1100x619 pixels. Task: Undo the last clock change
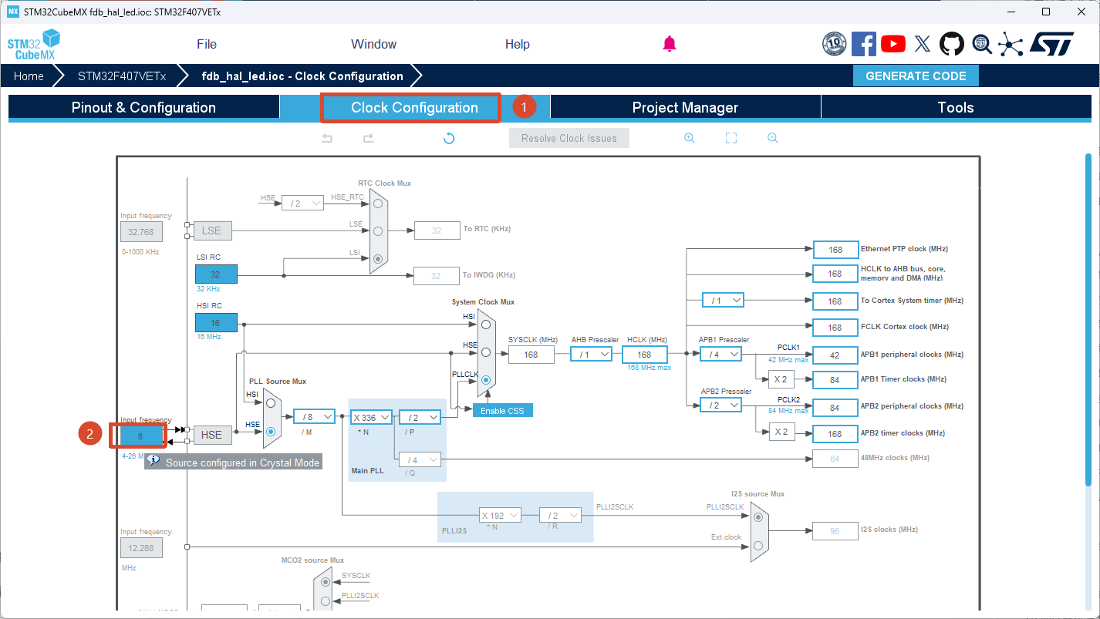[x=327, y=138]
